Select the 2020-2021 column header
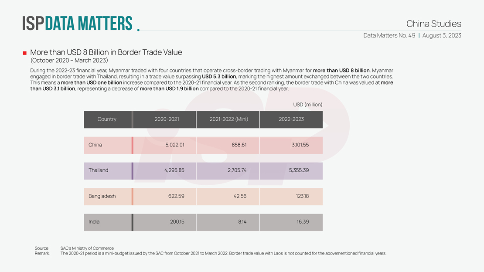 [x=167, y=119]
